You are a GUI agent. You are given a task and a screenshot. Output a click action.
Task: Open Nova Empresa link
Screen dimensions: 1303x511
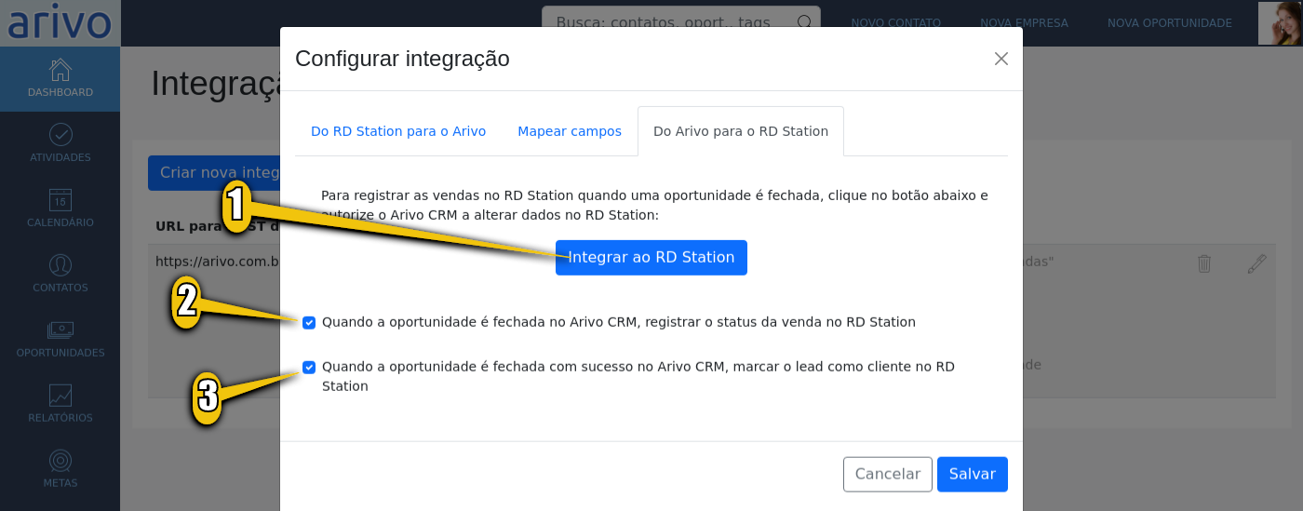tap(1024, 23)
